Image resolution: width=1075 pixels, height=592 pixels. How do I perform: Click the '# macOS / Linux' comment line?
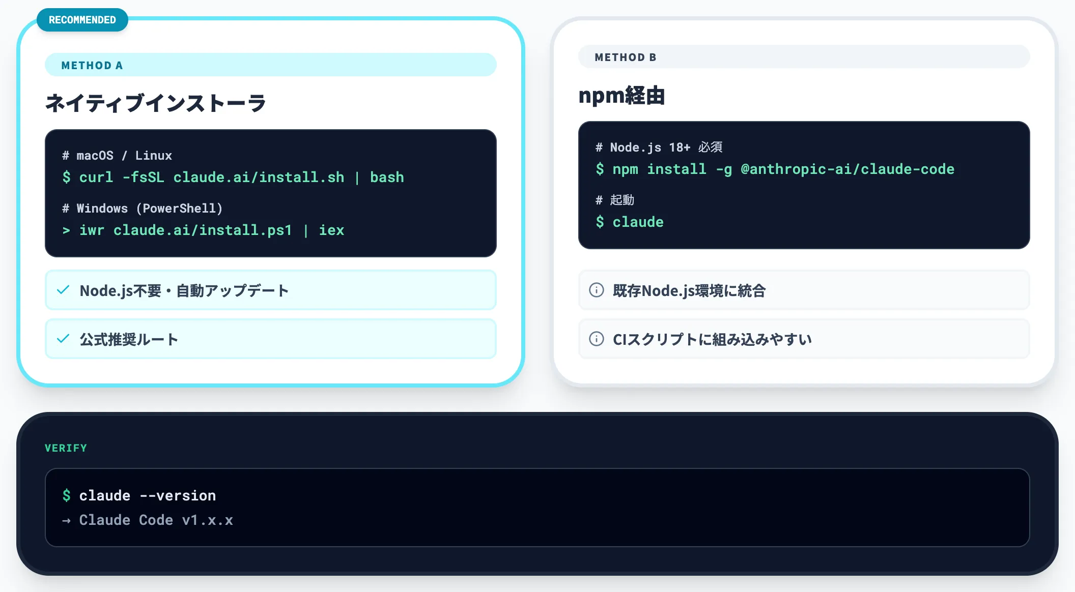[117, 156]
